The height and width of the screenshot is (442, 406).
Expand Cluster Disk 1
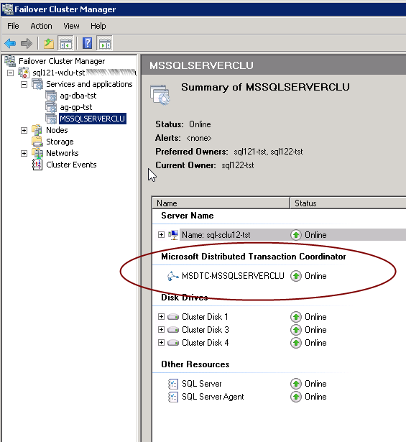click(x=161, y=317)
